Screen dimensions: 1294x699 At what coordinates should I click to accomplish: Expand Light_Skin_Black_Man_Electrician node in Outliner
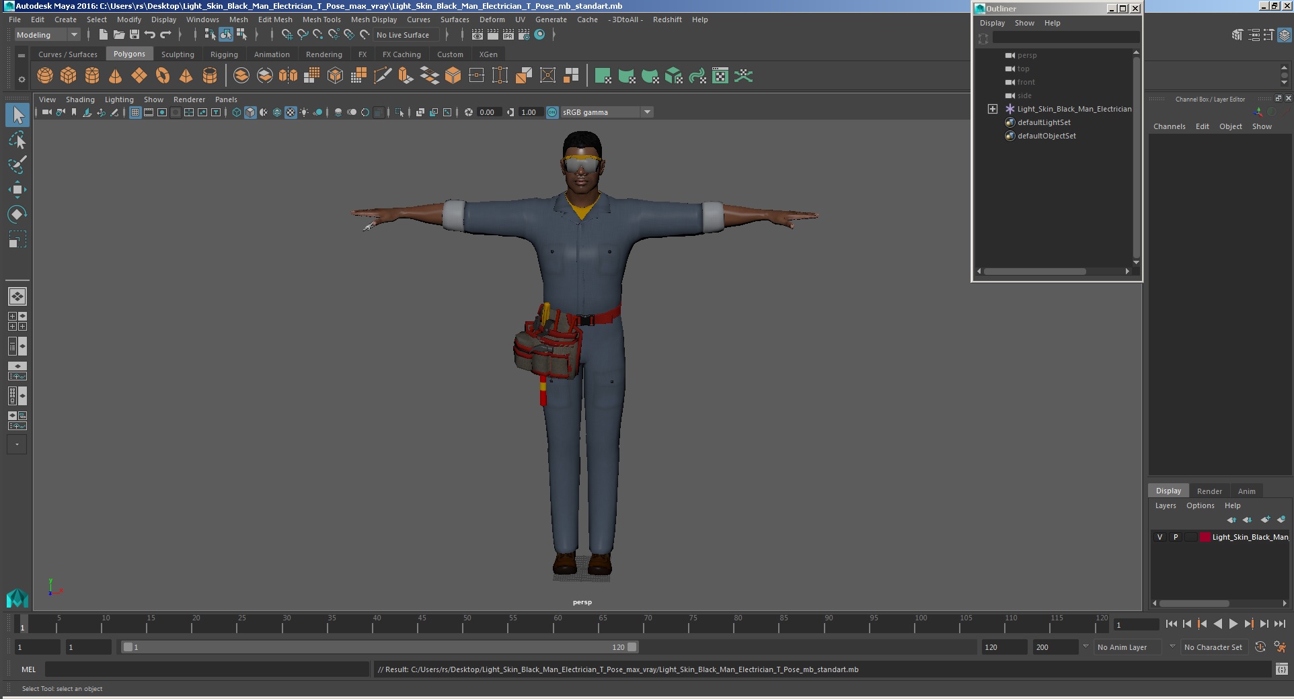tap(993, 109)
